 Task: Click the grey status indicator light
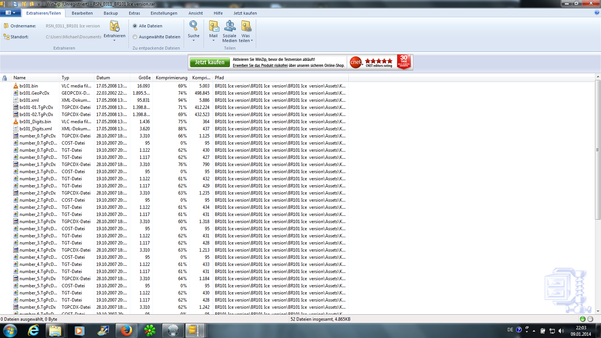pos(590,319)
